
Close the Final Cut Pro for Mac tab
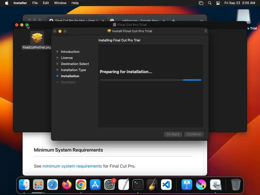tap(103, 20)
